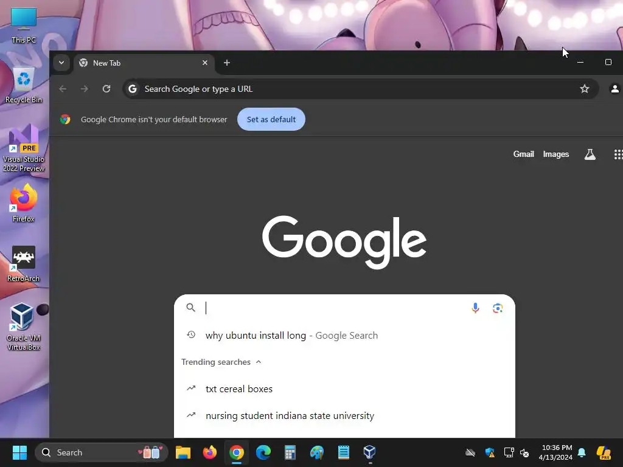623x467 pixels.
Task: Minimize the Chrome window
Action: tap(580, 63)
